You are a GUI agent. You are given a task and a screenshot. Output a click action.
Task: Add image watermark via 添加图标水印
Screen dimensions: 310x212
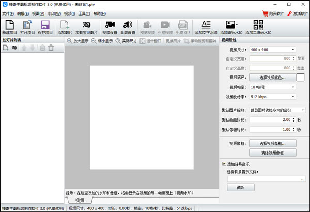231,27
